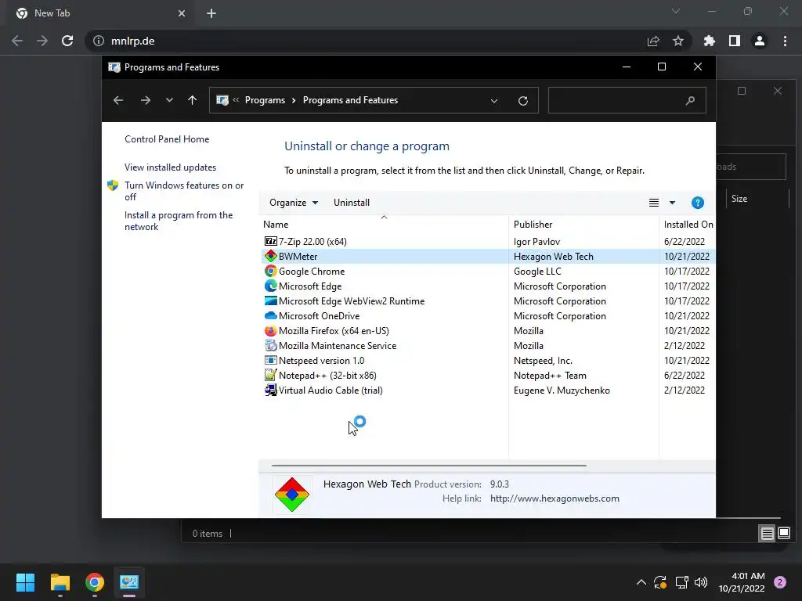Click the Microsoft Edge icon in list
The height and width of the screenshot is (601, 802).
(270, 286)
